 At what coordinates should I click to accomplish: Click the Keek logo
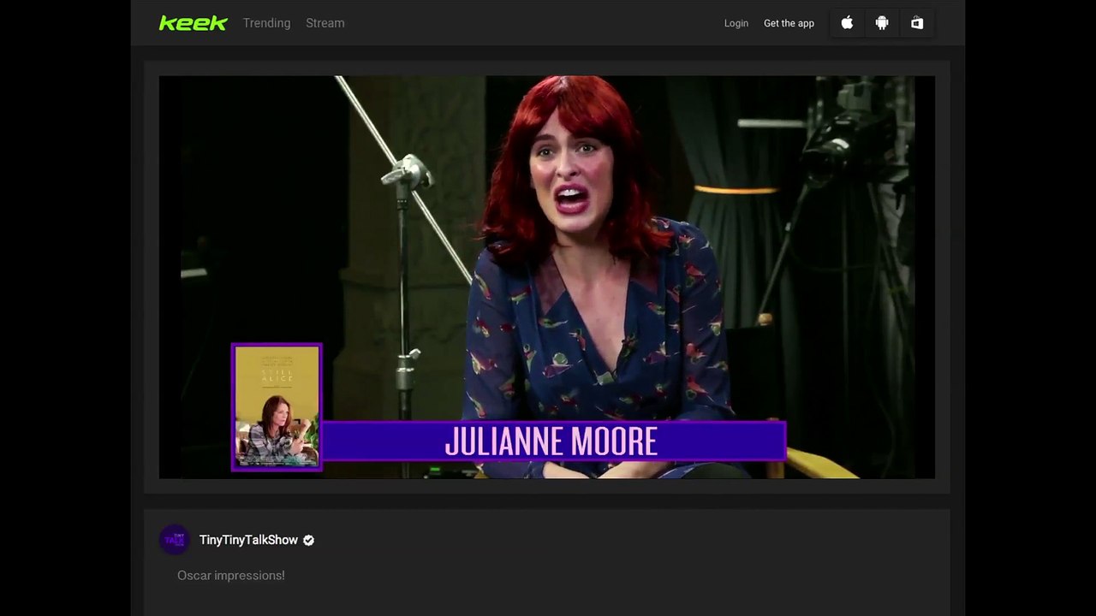tap(194, 23)
